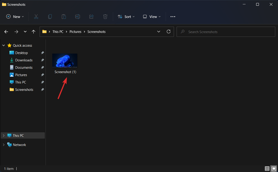
Task: Go forward with the right arrow
Action: (16, 32)
